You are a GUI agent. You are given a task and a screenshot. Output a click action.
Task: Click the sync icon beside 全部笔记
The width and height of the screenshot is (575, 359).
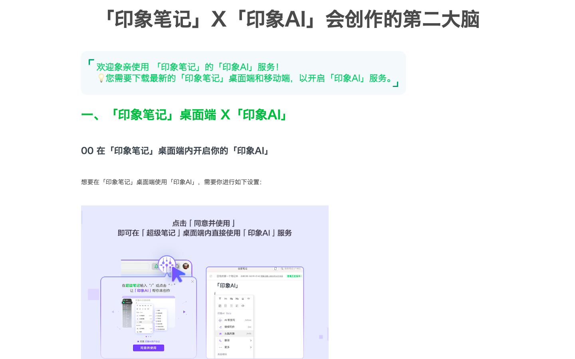(275, 269)
